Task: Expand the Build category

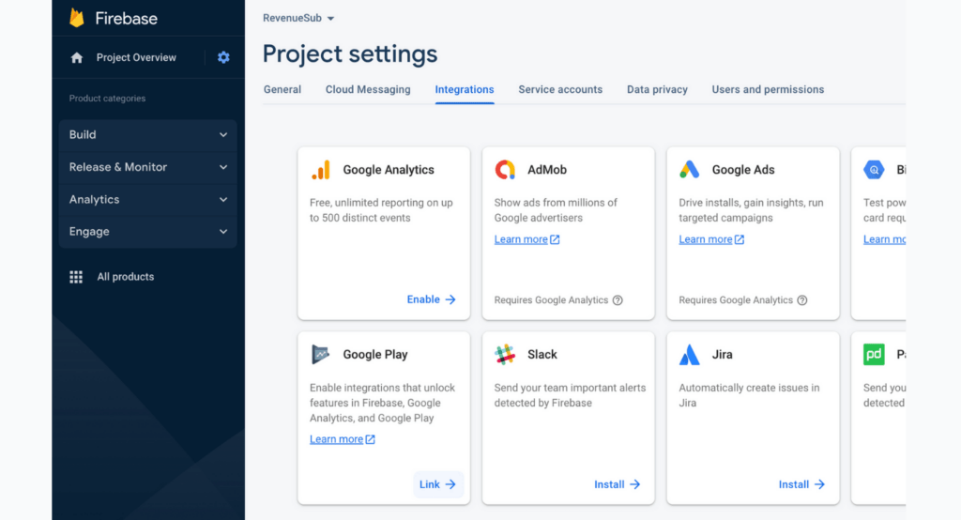Action: (x=147, y=135)
